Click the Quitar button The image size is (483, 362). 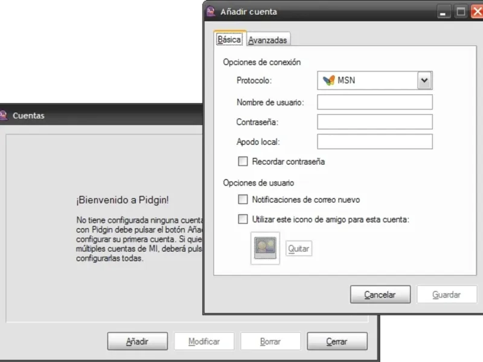(x=299, y=249)
